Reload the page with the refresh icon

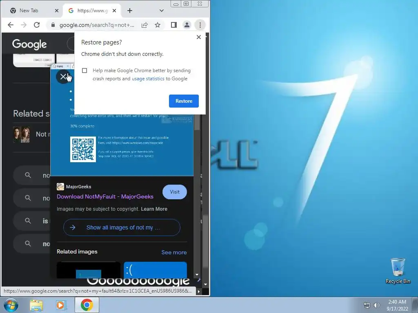pyautogui.click(x=37, y=25)
